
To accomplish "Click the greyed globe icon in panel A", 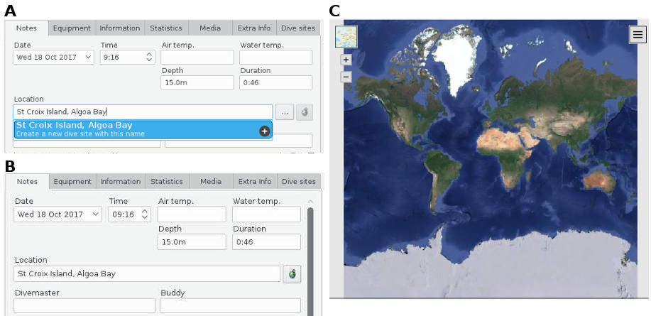I will click(305, 112).
